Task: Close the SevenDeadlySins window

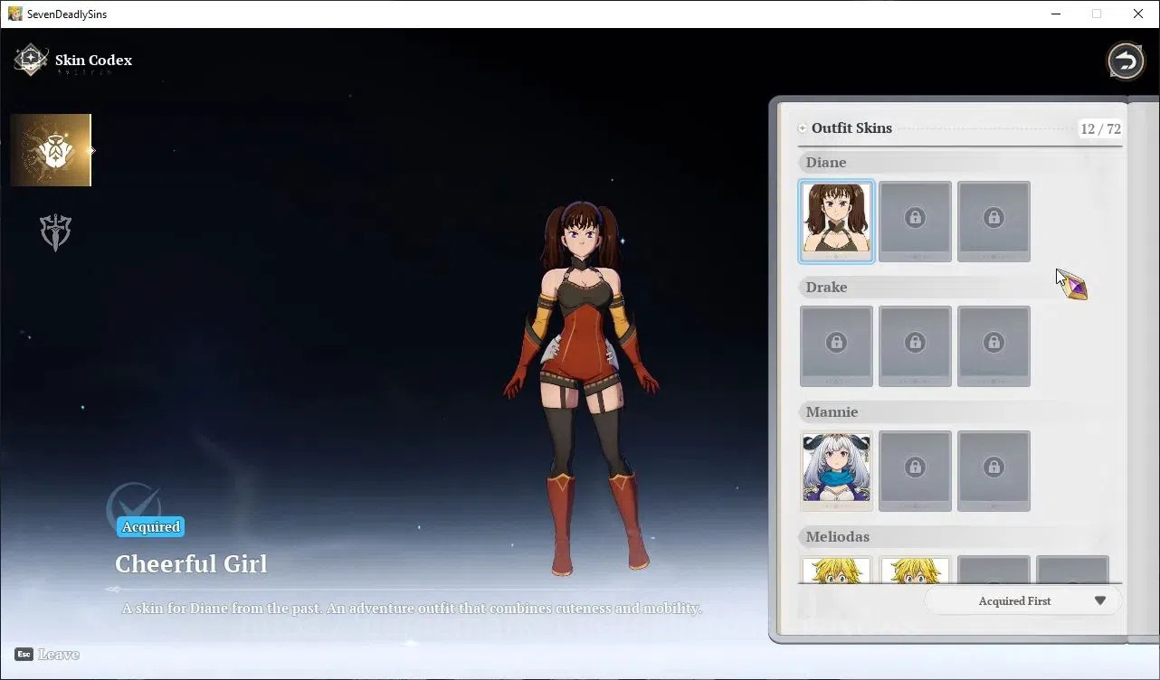Action: point(1138,14)
